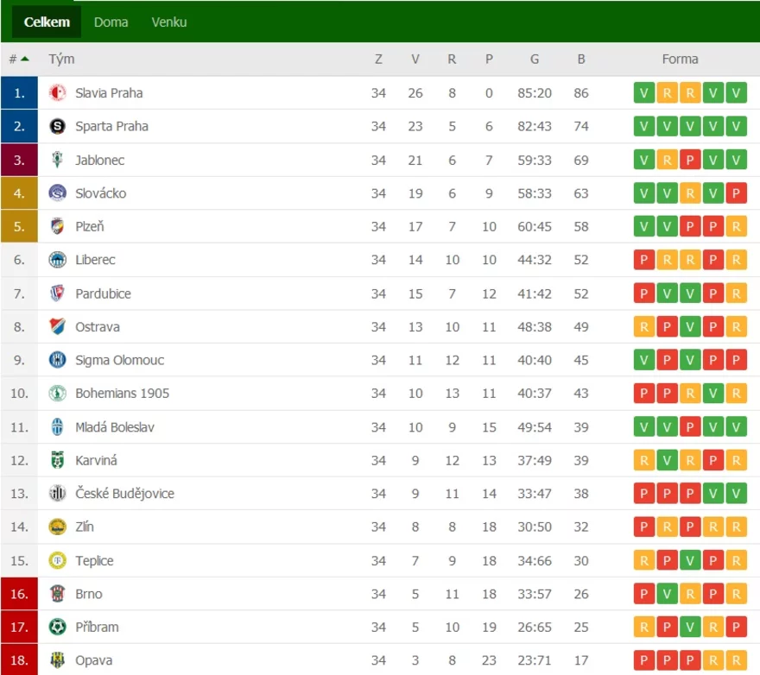Click the Jablonec club crest
The height and width of the screenshot is (675, 760).
(x=58, y=160)
